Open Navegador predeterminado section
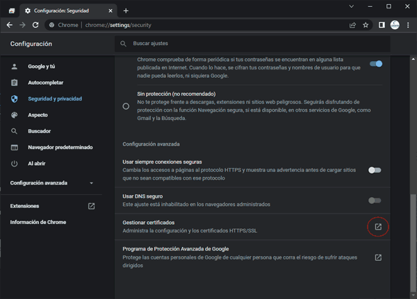 click(x=60, y=147)
